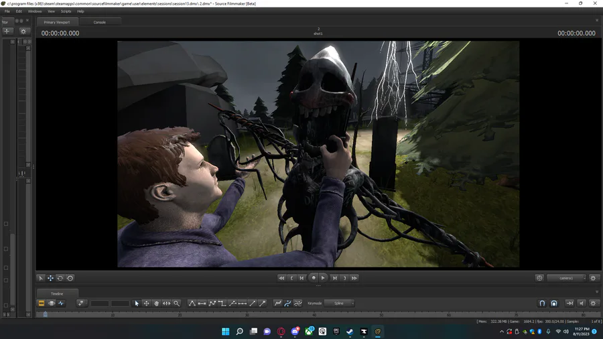The height and width of the screenshot is (339, 603).
Task: Set flat tangent handles icon
Action: coord(202,303)
